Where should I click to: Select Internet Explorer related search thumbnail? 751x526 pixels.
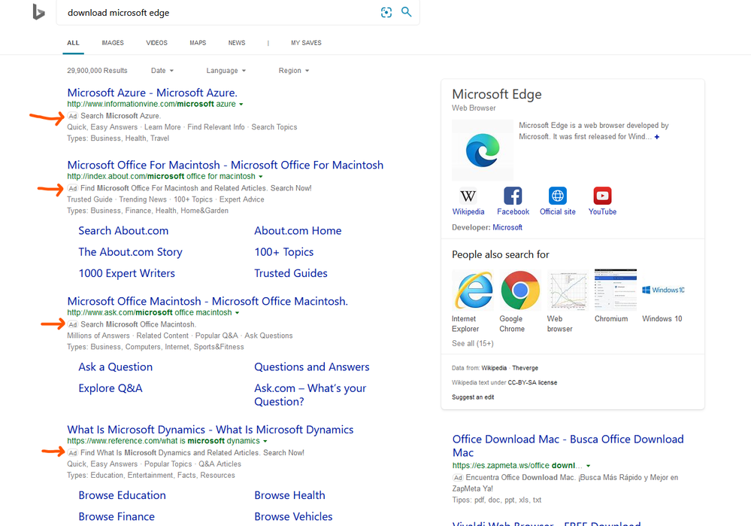473,290
